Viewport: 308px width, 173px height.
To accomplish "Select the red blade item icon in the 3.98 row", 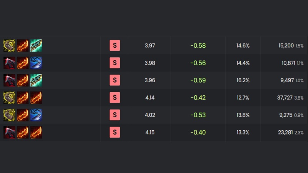I will [9, 63].
